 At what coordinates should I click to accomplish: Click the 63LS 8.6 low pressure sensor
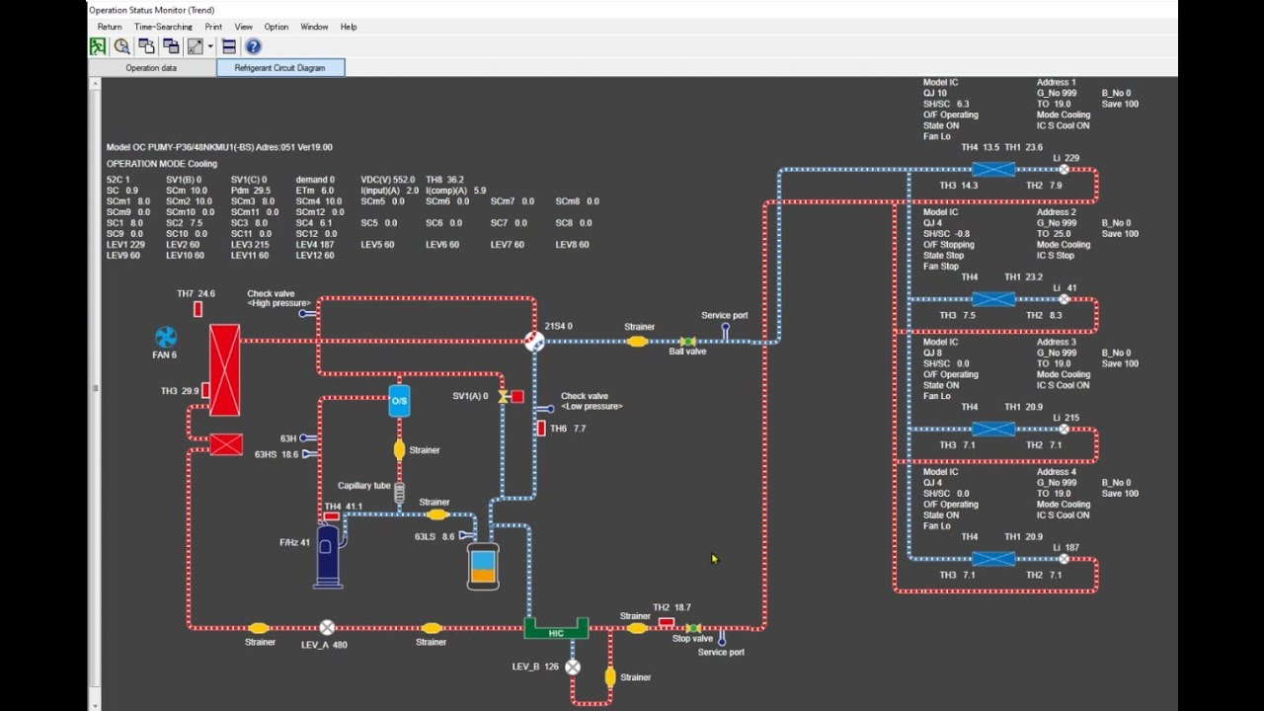click(467, 536)
